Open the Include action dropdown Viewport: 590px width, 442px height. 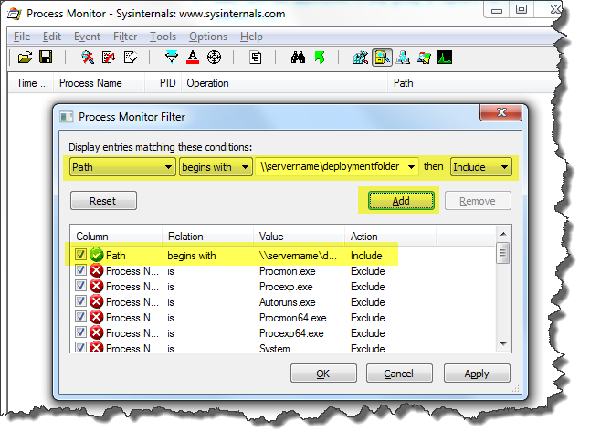[481, 167]
